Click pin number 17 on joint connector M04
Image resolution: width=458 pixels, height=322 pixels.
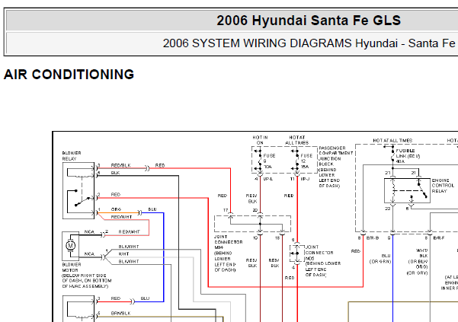click(226, 210)
